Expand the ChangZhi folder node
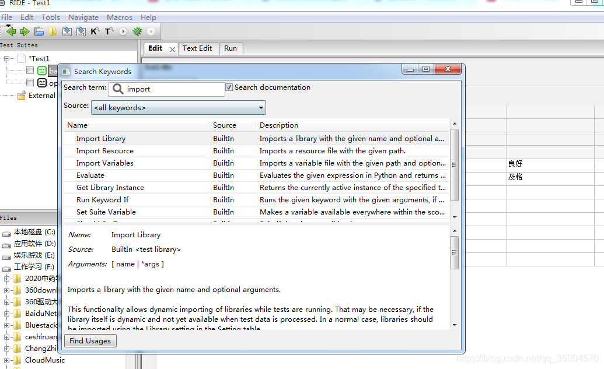The image size is (604, 369). coord(6,349)
